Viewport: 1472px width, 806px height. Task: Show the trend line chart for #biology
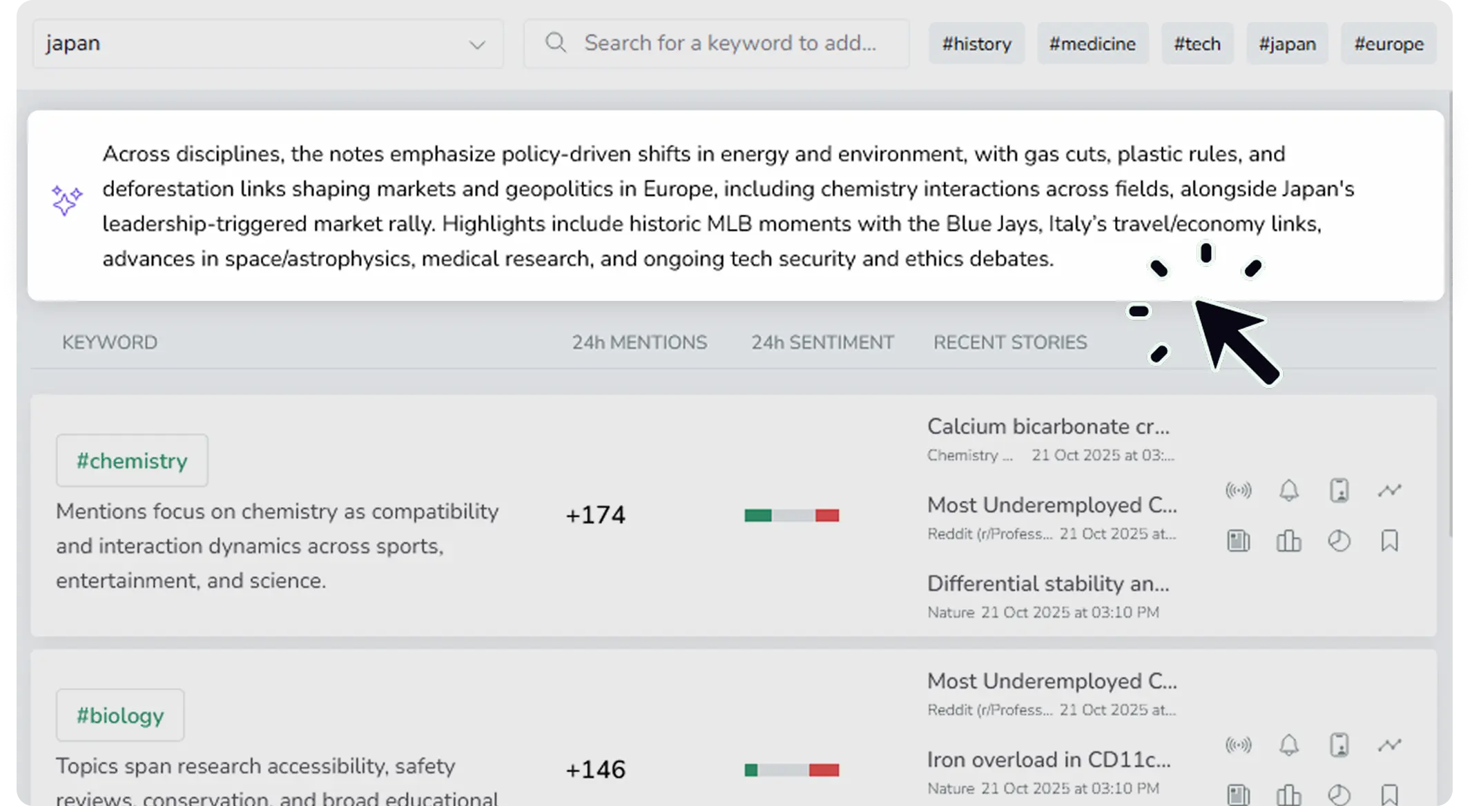(x=1389, y=745)
